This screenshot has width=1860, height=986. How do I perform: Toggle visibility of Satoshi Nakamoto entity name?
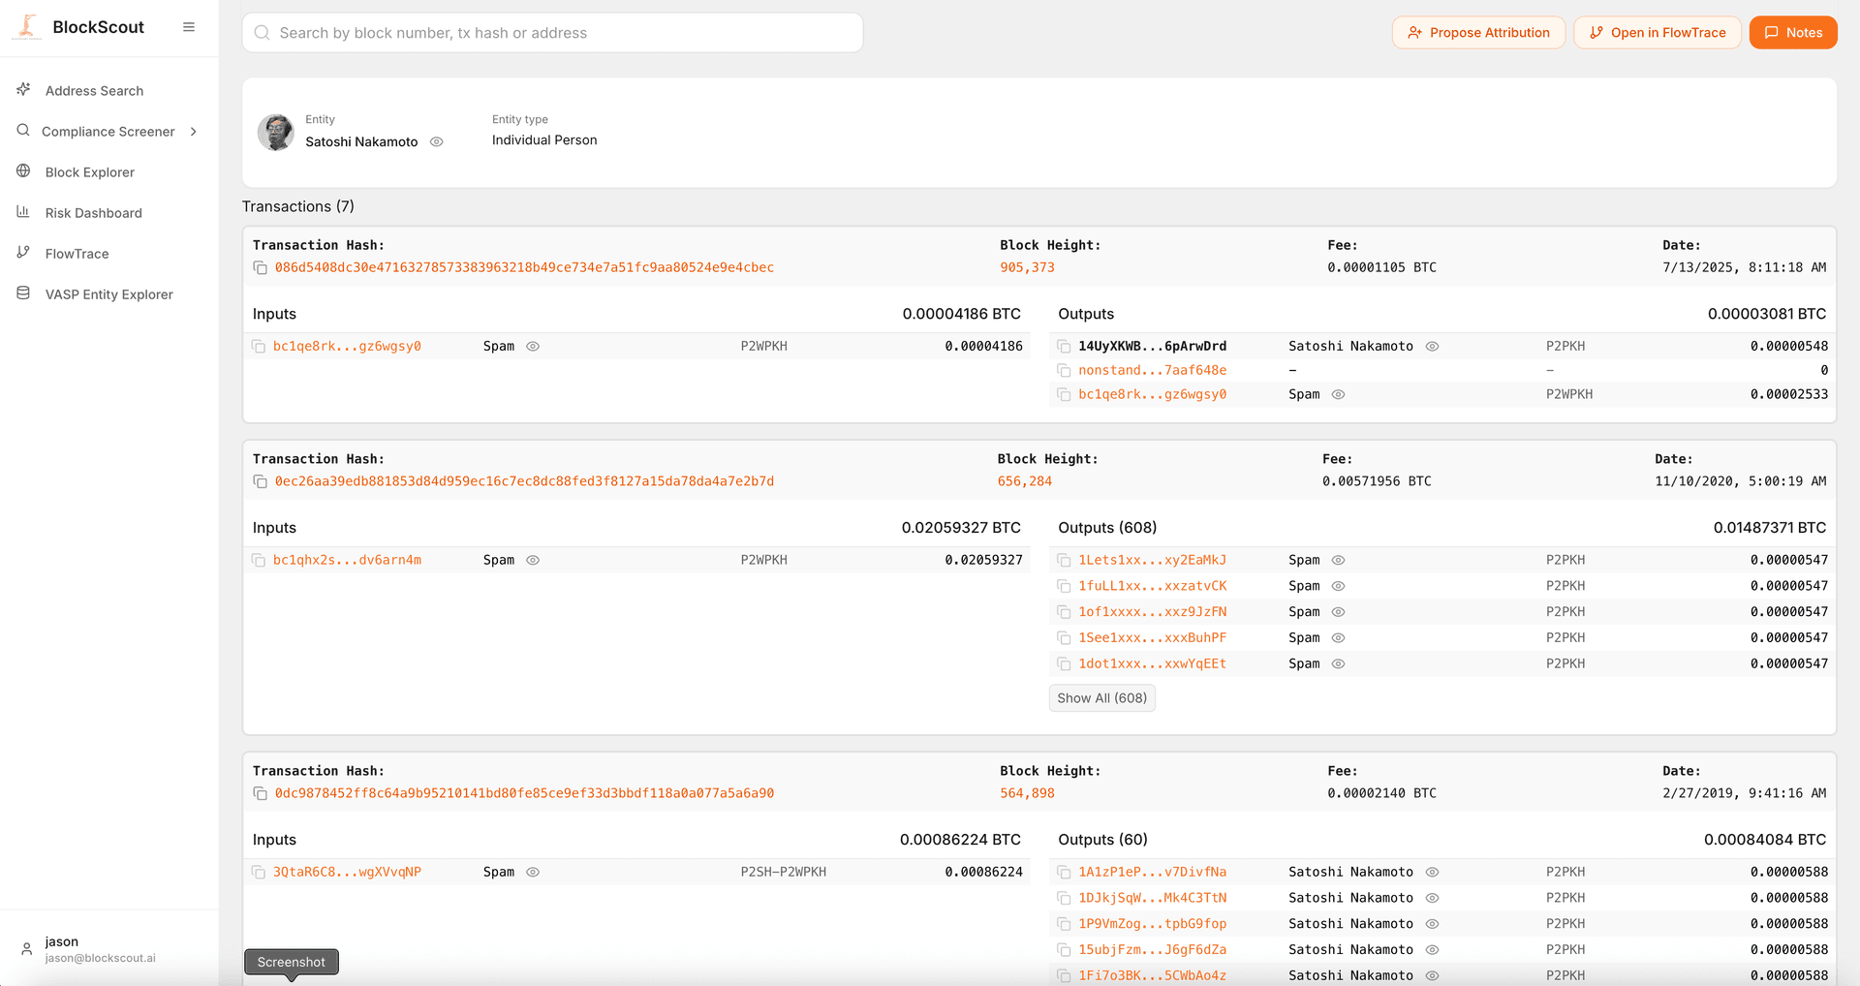(x=436, y=141)
